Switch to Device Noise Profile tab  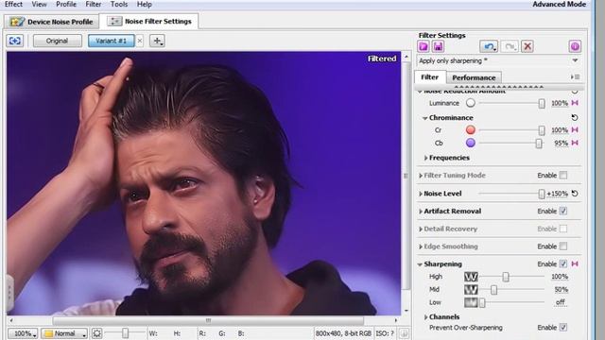pos(52,22)
